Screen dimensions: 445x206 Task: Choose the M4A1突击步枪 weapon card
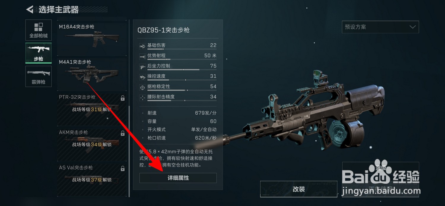[x=92, y=74]
